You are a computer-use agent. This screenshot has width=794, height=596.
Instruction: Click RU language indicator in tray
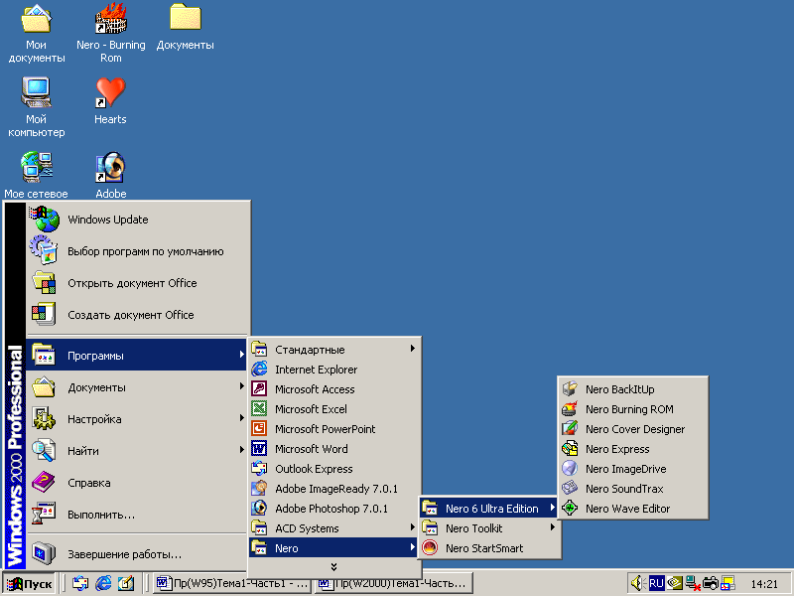(656, 583)
